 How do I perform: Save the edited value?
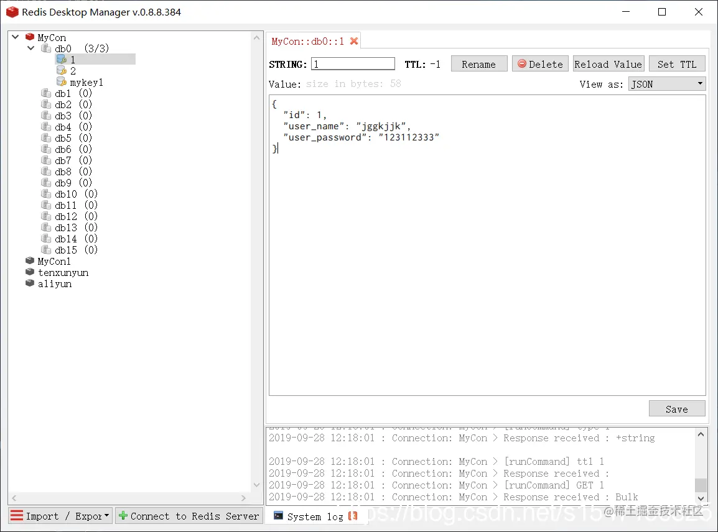coord(677,409)
